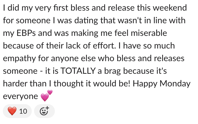198x124 pixels.
Task: Toggle the heart reaction with count 10
Action: 17,111
